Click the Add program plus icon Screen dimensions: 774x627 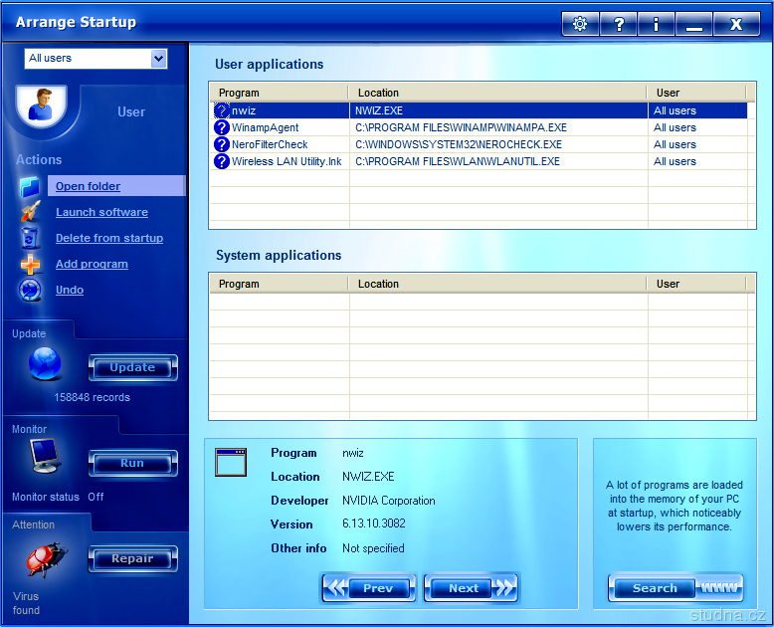[x=31, y=264]
